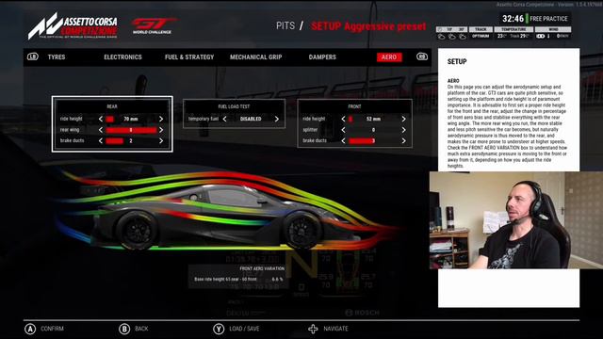Click the front splitter value field
This screenshot has height=339, width=603.
click(373, 130)
